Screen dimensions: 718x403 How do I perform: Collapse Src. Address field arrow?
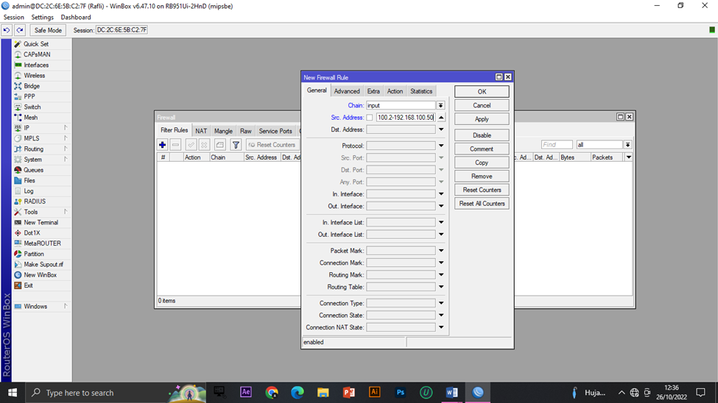point(441,118)
